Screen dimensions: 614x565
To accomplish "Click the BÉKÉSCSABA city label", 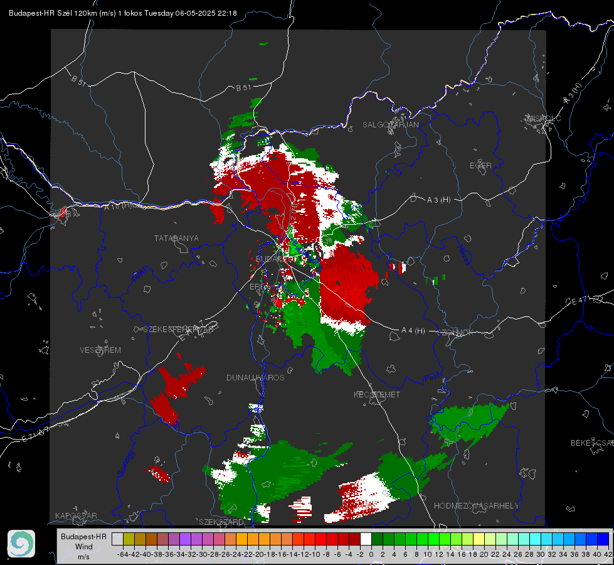I will pyautogui.click(x=592, y=443).
